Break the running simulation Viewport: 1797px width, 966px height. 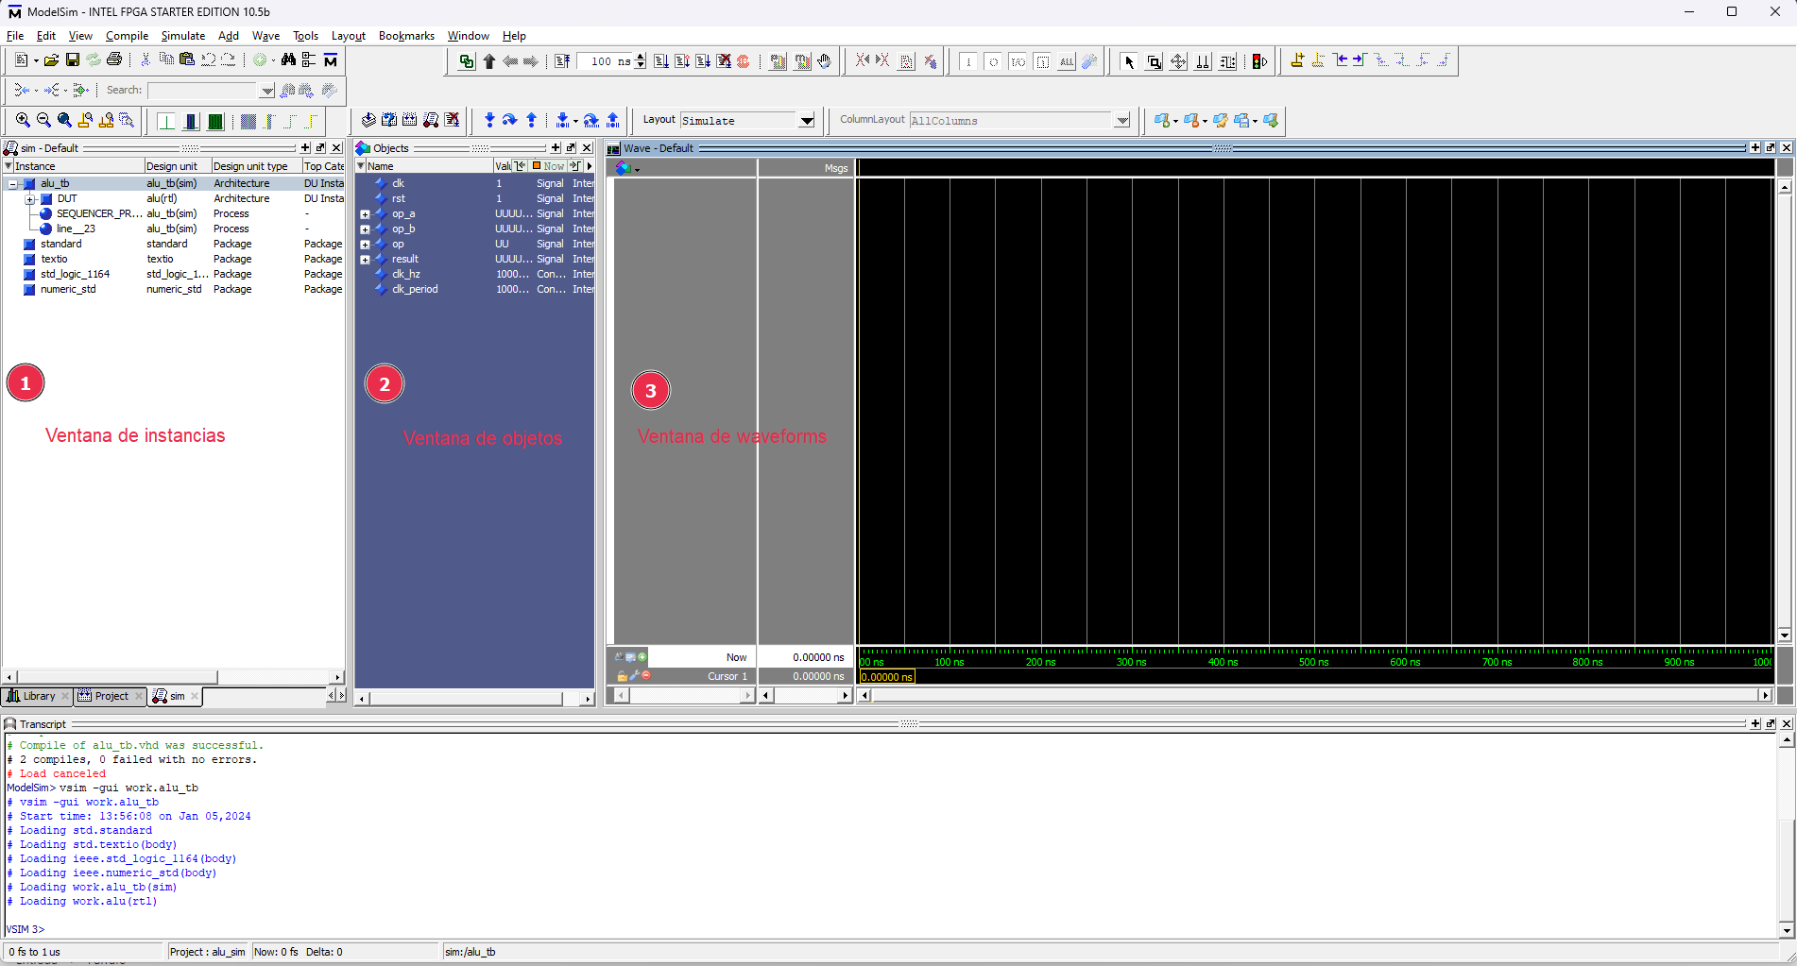[725, 60]
